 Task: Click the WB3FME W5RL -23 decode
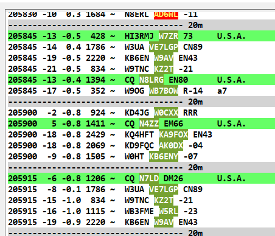[141, 211]
